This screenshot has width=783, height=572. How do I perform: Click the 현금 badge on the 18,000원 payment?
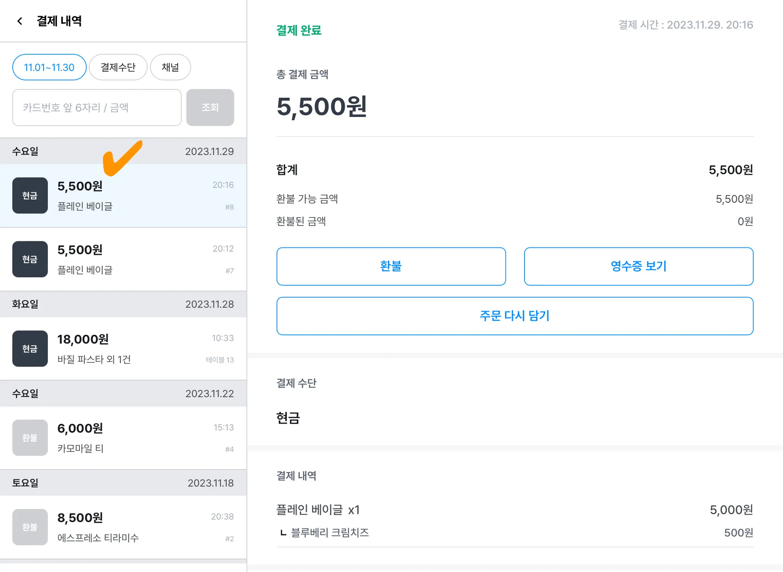30,349
